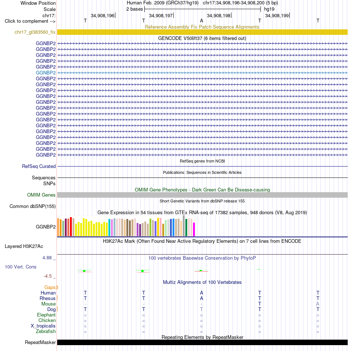The width and height of the screenshot is (348, 351).
Task: Click the Sequences track label
Action: pos(44,178)
